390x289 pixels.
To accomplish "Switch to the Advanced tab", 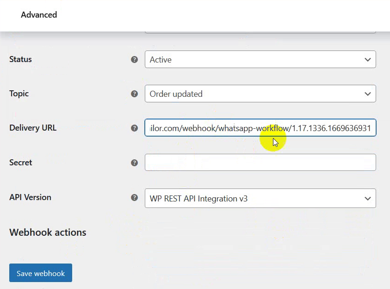I will click(x=39, y=15).
